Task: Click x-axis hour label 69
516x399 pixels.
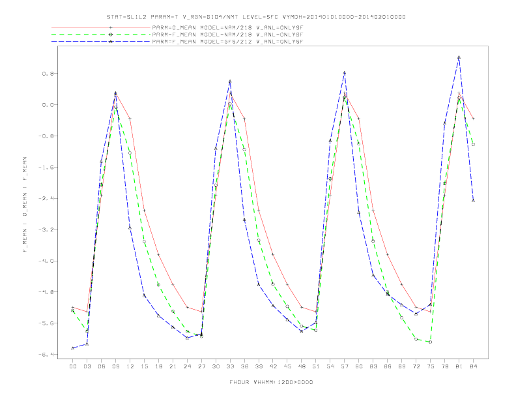Action: tap(402, 366)
